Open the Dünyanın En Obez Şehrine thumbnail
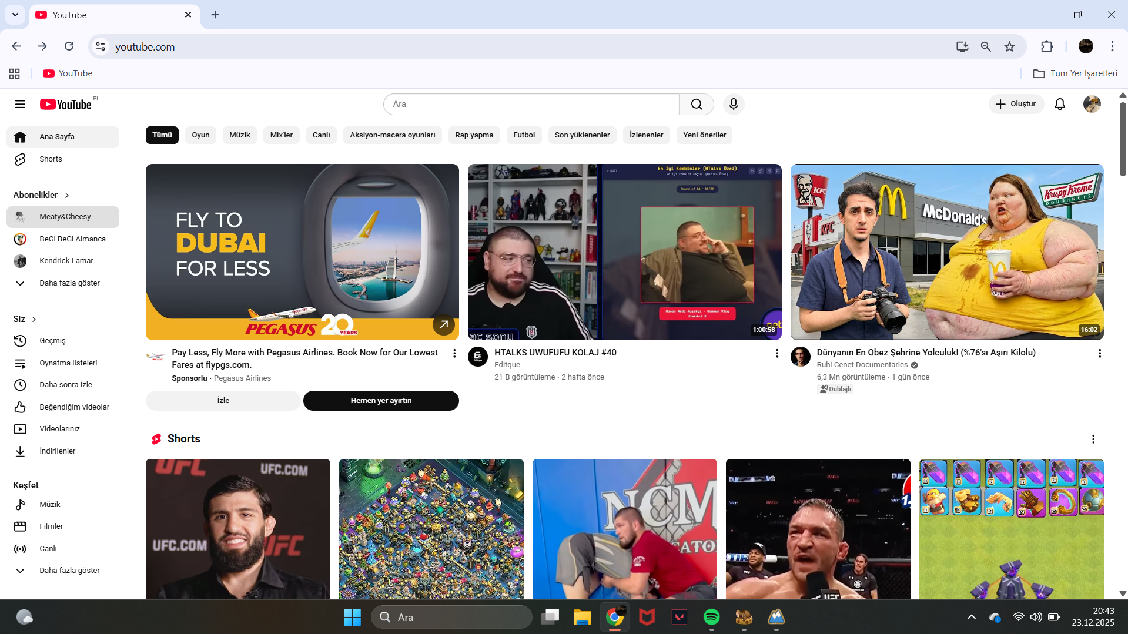The image size is (1128, 634). point(947,252)
